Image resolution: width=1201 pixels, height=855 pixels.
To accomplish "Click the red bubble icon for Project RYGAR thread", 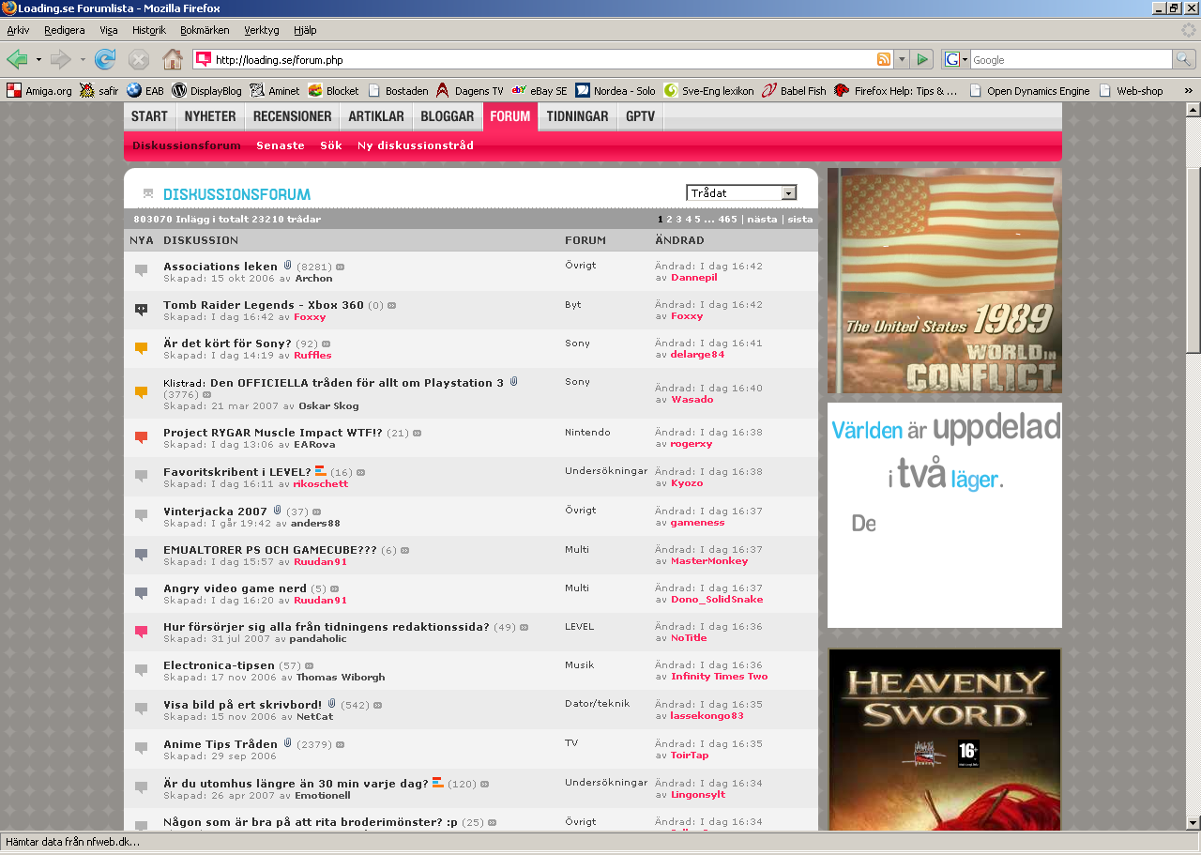I will coord(141,437).
